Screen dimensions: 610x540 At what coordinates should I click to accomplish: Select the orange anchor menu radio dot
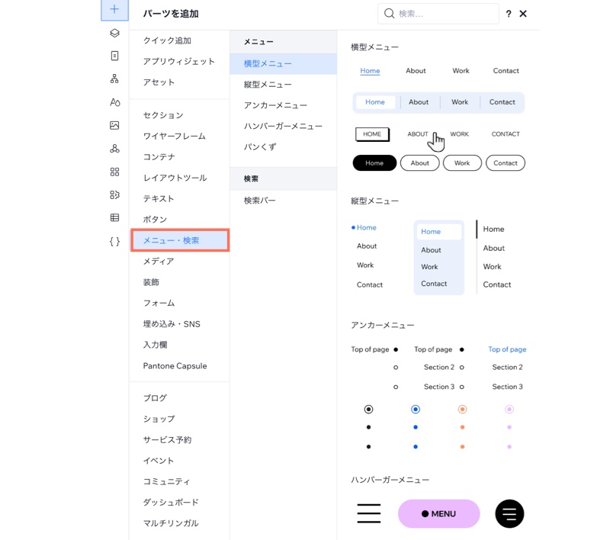(x=462, y=409)
